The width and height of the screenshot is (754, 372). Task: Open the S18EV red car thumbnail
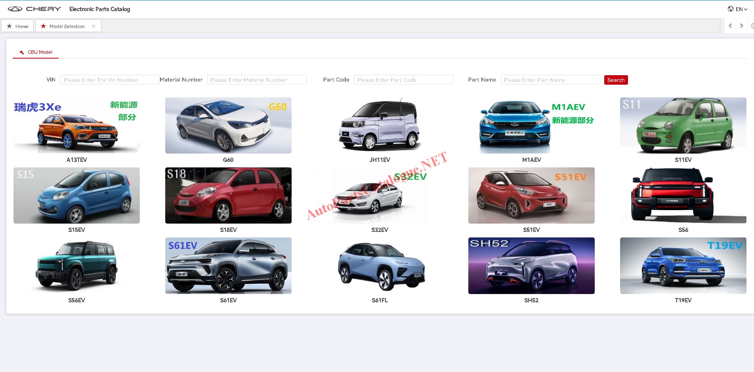pos(228,195)
